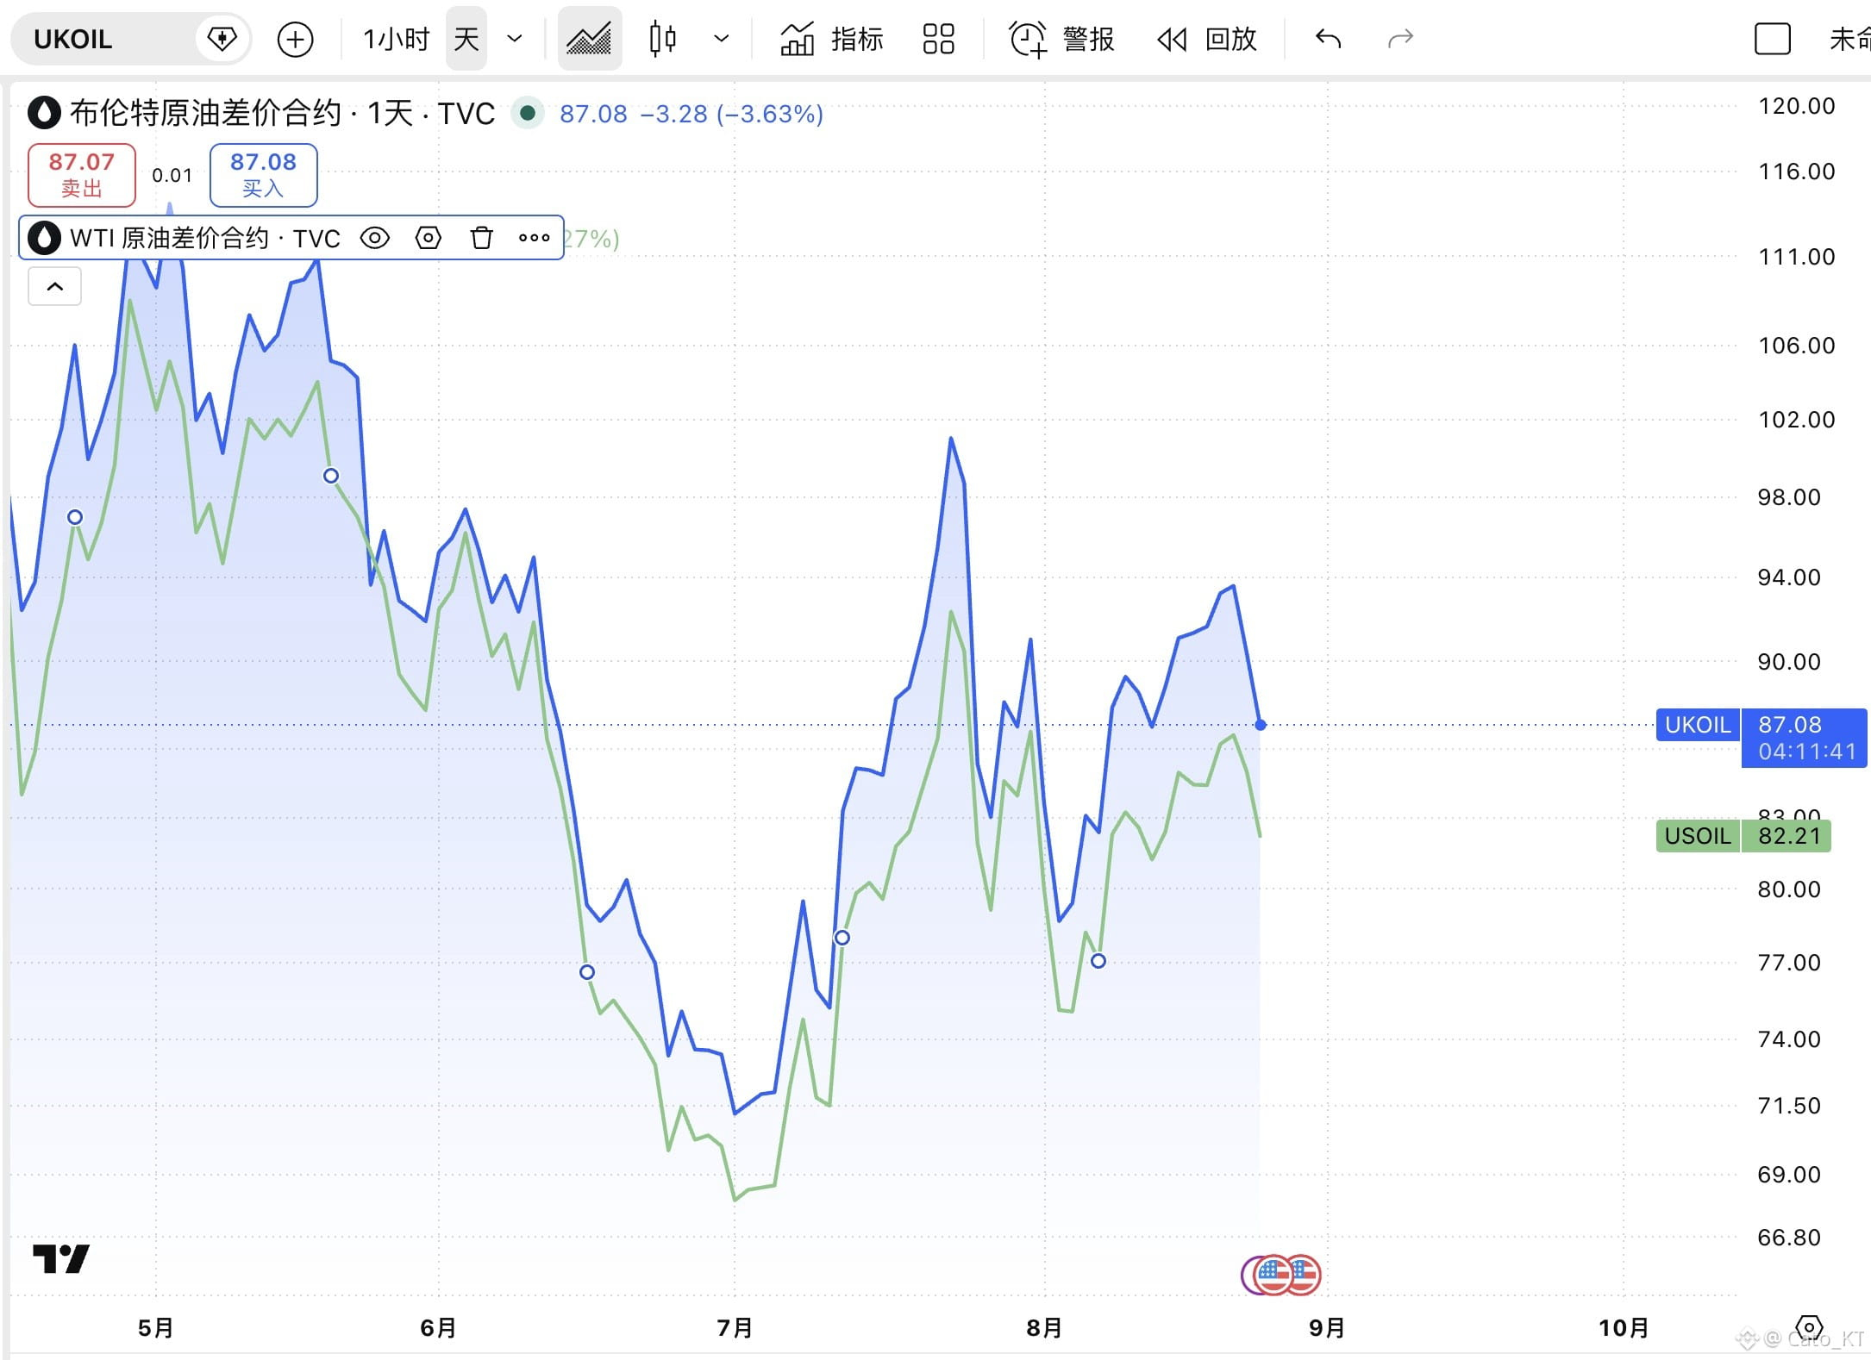Click the UKOIL price axis label
Screen dimensions: 1871x1360
pos(1698,725)
